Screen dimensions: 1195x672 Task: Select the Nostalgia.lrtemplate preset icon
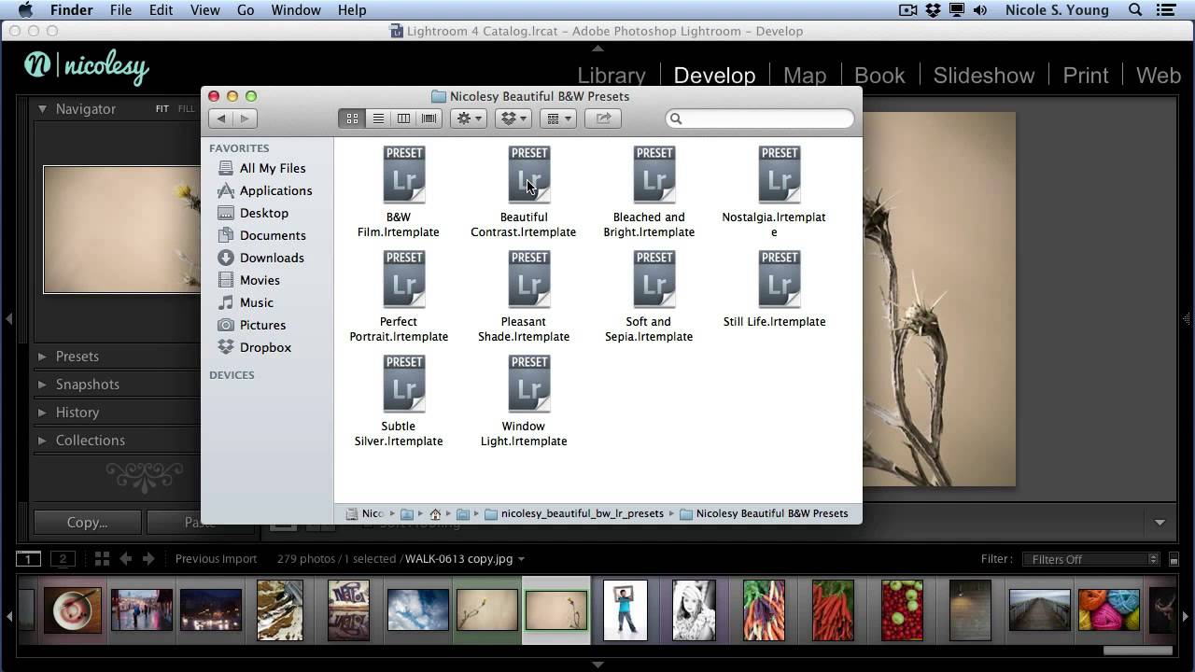click(x=779, y=175)
